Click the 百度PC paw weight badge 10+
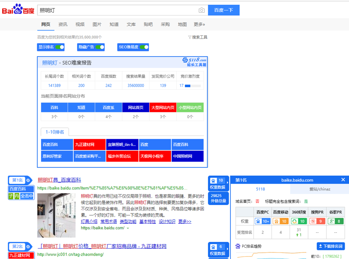349x259 pixels. (x=263, y=221)
